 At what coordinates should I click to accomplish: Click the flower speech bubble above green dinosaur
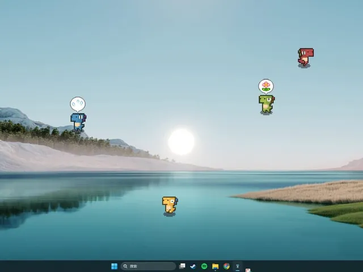[x=266, y=86]
